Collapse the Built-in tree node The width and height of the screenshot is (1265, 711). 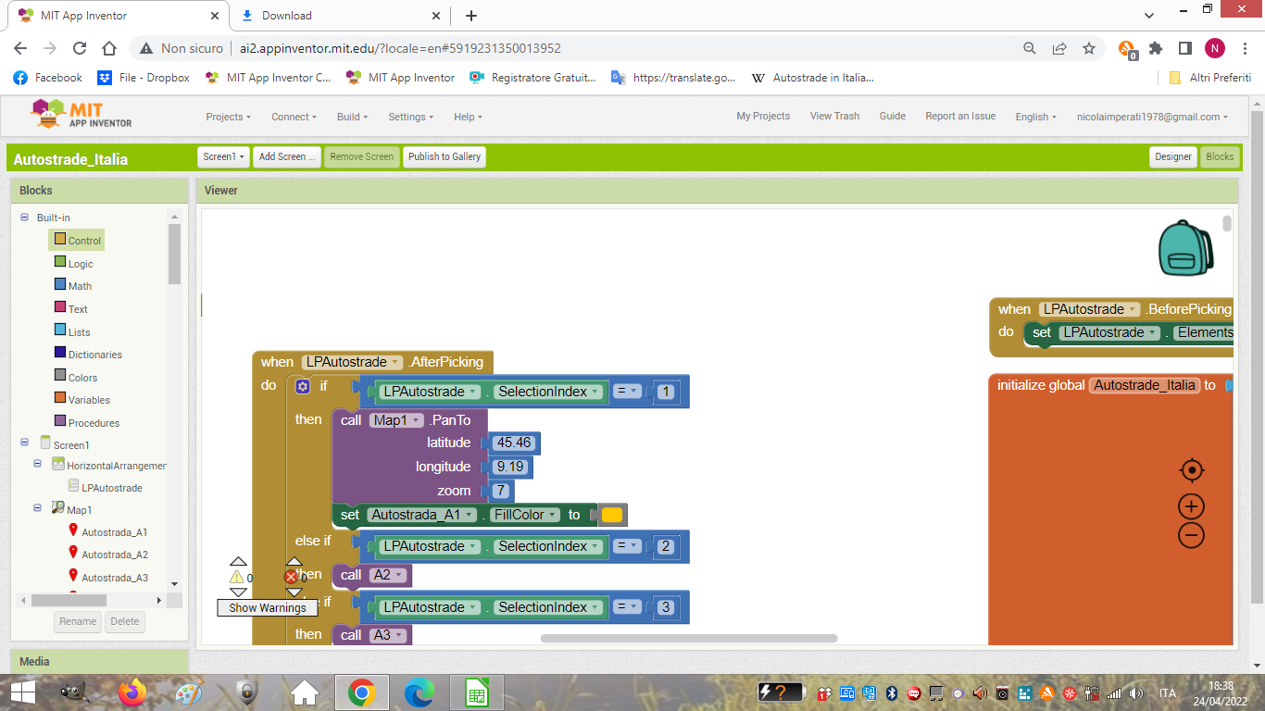pos(24,218)
